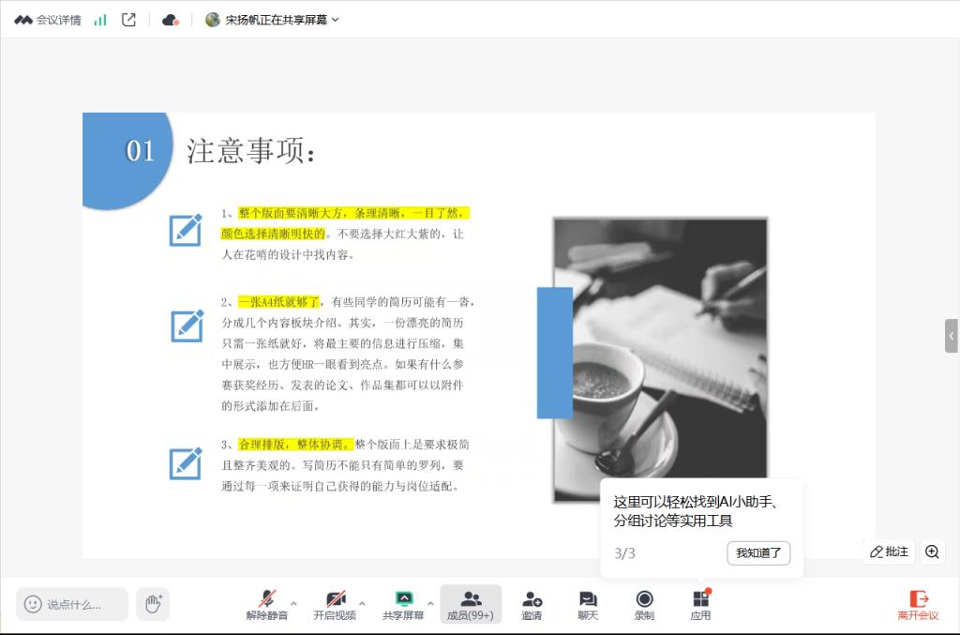
Task: Click highlighted text 颜色选择清晰明快的
Action: (273, 234)
